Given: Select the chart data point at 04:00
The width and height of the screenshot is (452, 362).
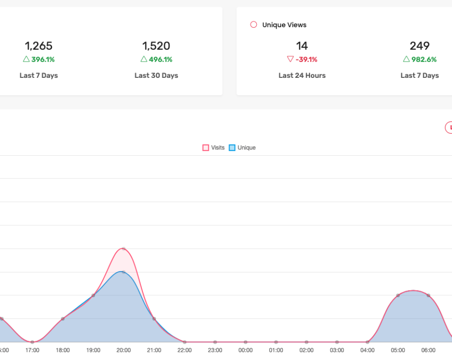Looking at the screenshot, I should point(367,342).
